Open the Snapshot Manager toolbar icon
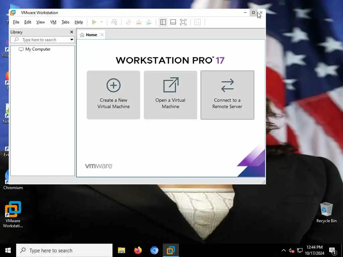The height and width of the screenshot is (257, 343). (x=149, y=22)
